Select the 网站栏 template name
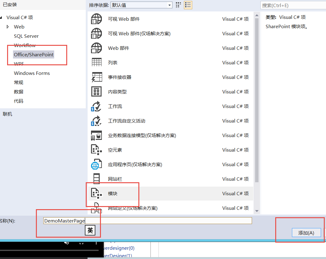Viewport: 326px width, 259px height. (115, 179)
